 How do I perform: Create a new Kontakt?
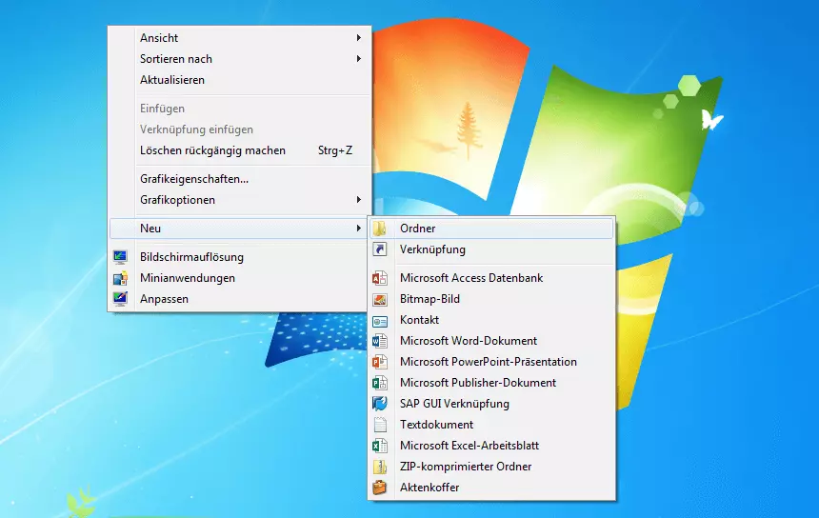tap(491, 320)
